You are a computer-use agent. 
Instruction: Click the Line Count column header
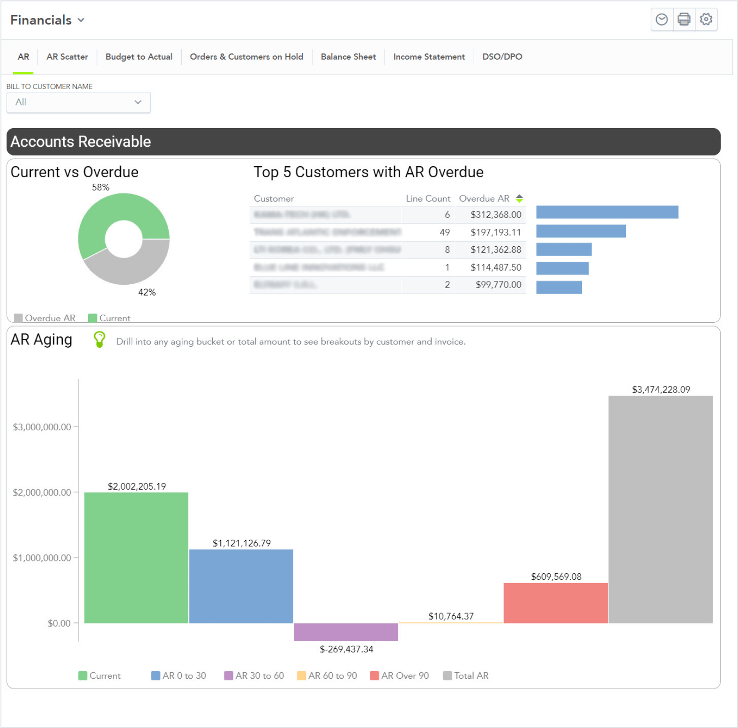tap(427, 198)
